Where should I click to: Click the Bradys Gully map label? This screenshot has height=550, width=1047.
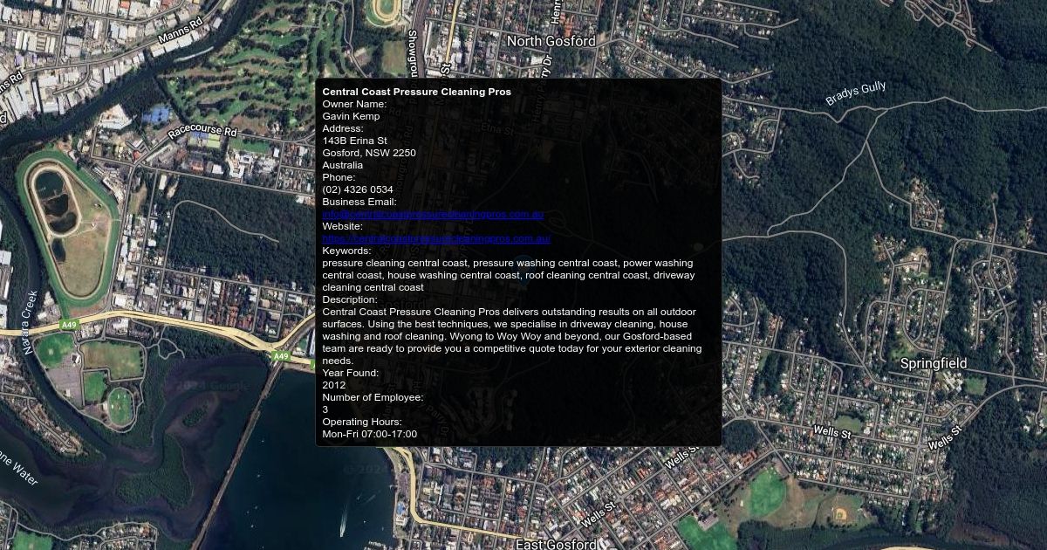[855, 93]
